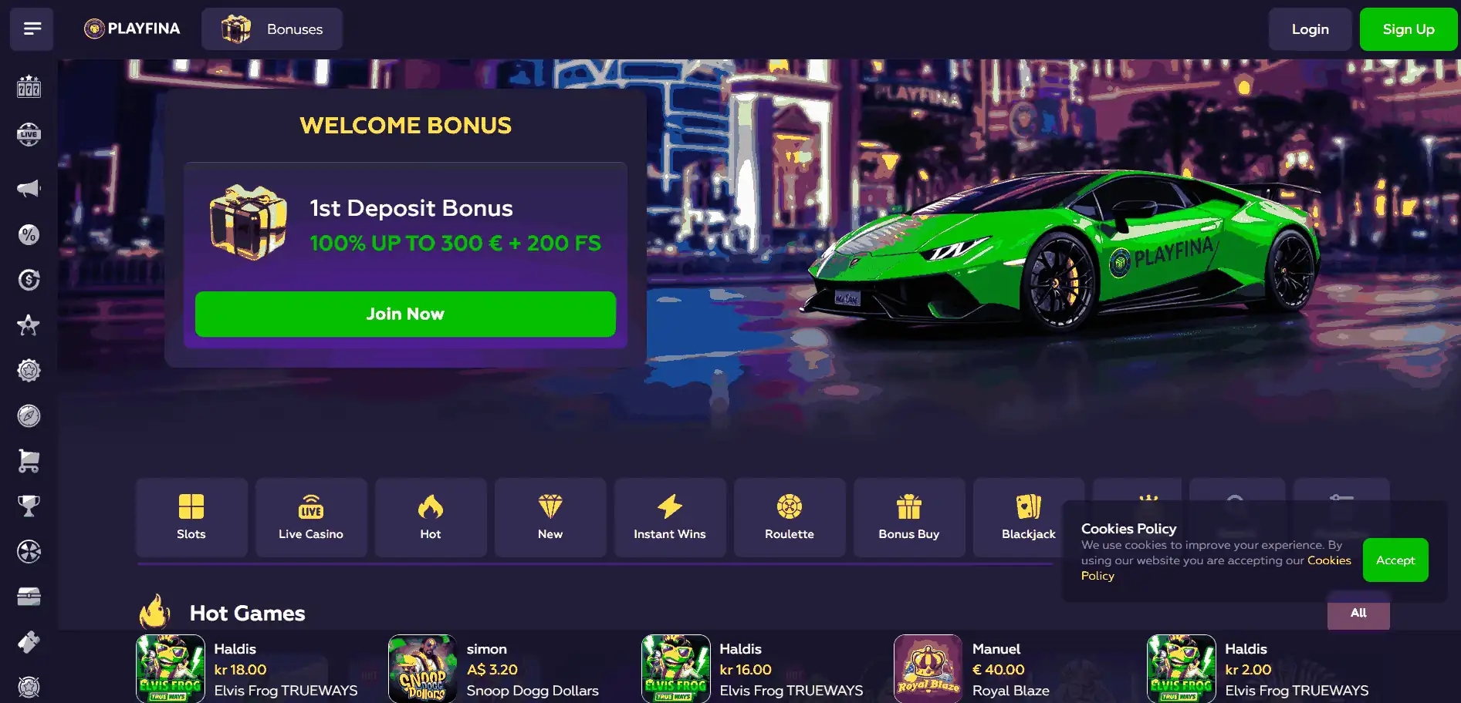Open the Royal Blaze game thumbnail
The height and width of the screenshot is (703, 1461).
click(x=928, y=668)
